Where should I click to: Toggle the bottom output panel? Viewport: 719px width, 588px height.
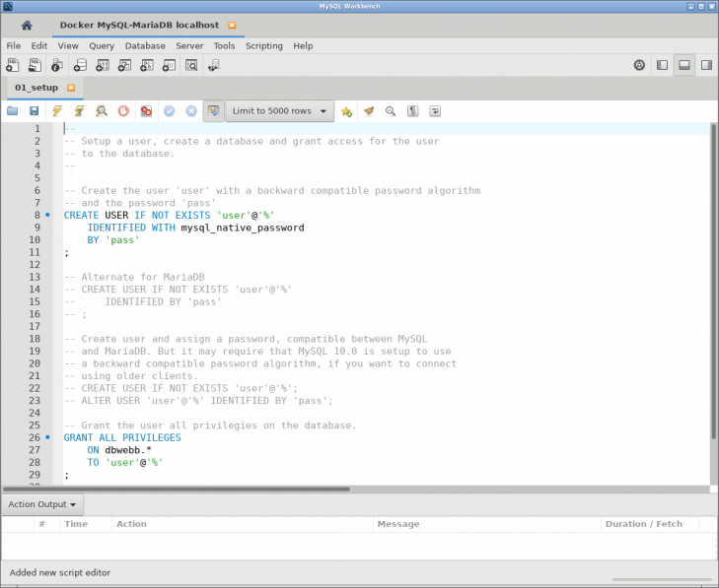coord(684,65)
